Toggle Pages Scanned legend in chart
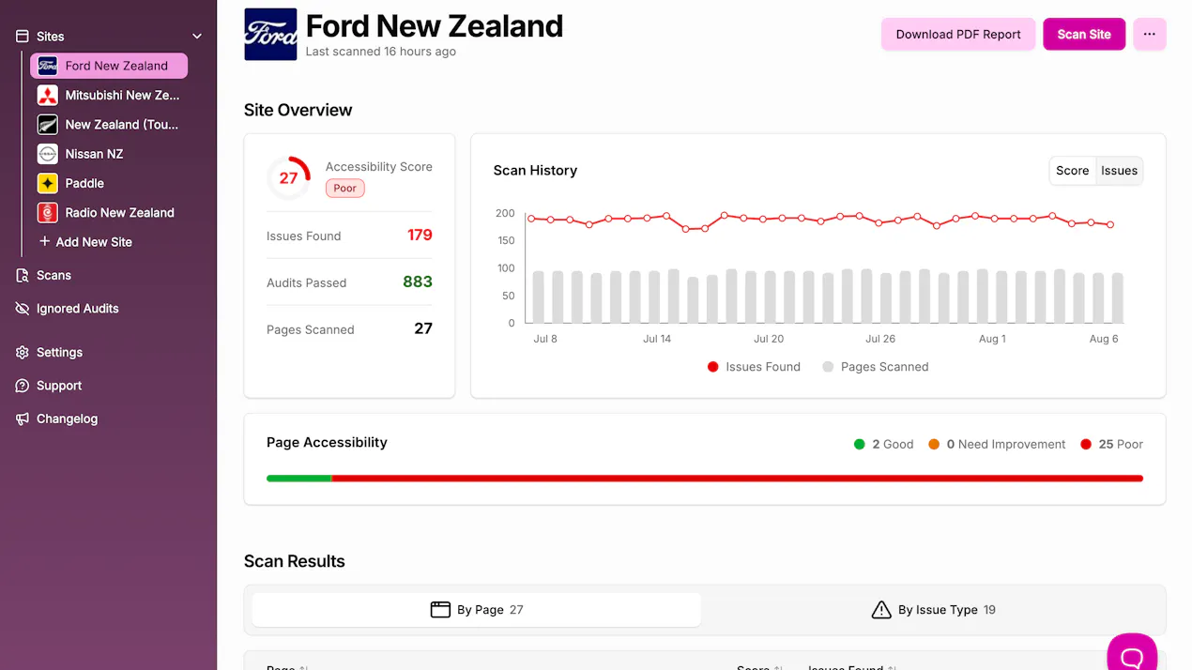 click(876, 367)
